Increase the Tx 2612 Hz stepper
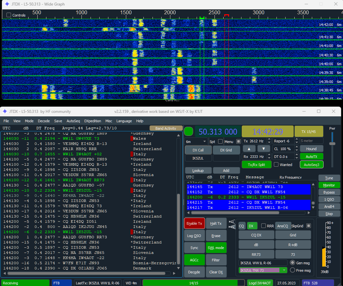Image resolution: width=343 pixels, height=286 pixels. pyautogui.click(x=269, y=139)
